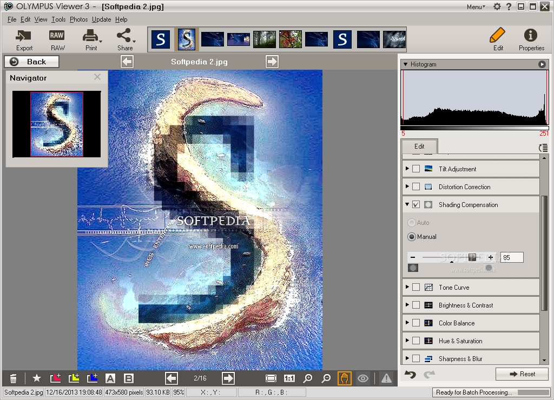
Task: Uncheck the Shading Compensation checkbox
Action: (x=416, y=204)
